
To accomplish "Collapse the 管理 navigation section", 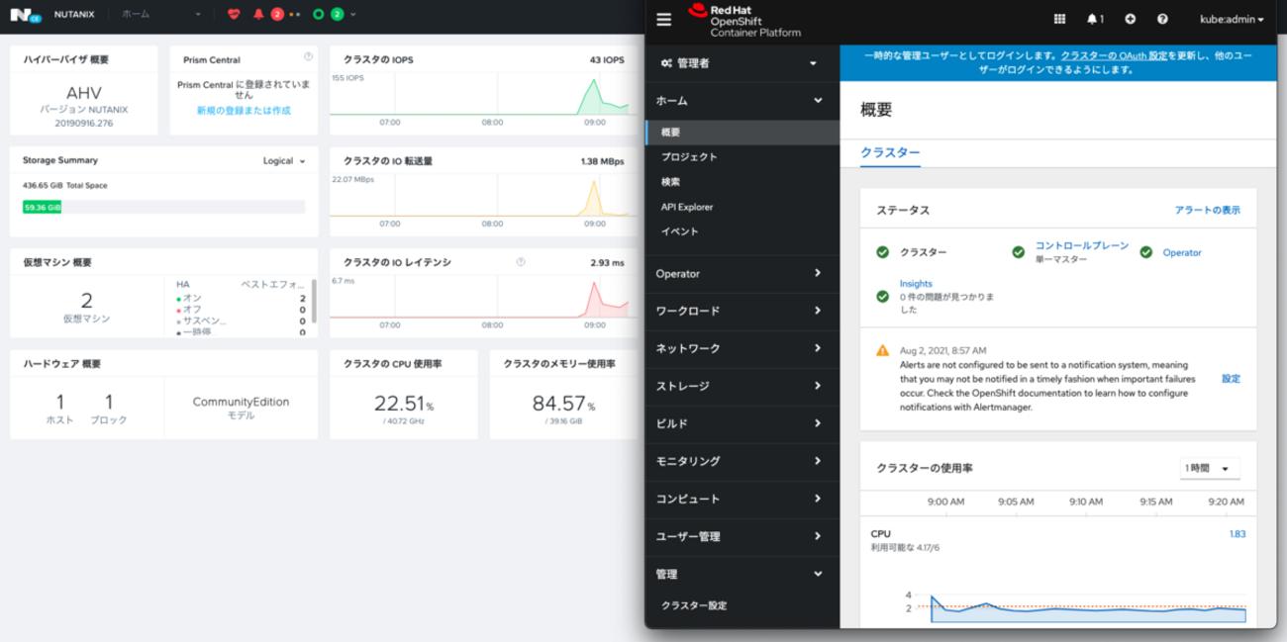I will (x=742, y=574).
